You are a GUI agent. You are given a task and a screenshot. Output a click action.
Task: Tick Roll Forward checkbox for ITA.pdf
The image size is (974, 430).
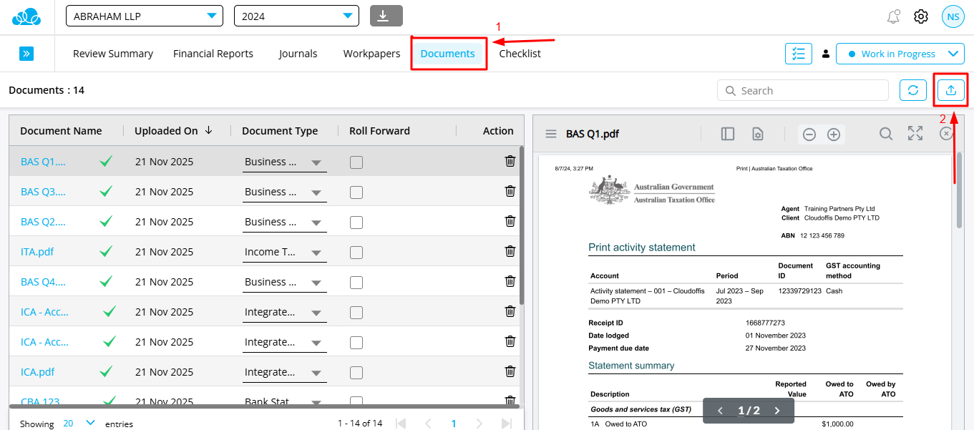click(x=356, y=253)
